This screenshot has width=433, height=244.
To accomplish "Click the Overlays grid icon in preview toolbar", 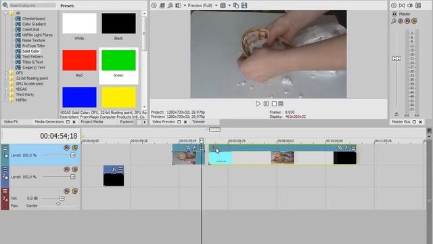I will pyautogui.click(x=223, y=5).
